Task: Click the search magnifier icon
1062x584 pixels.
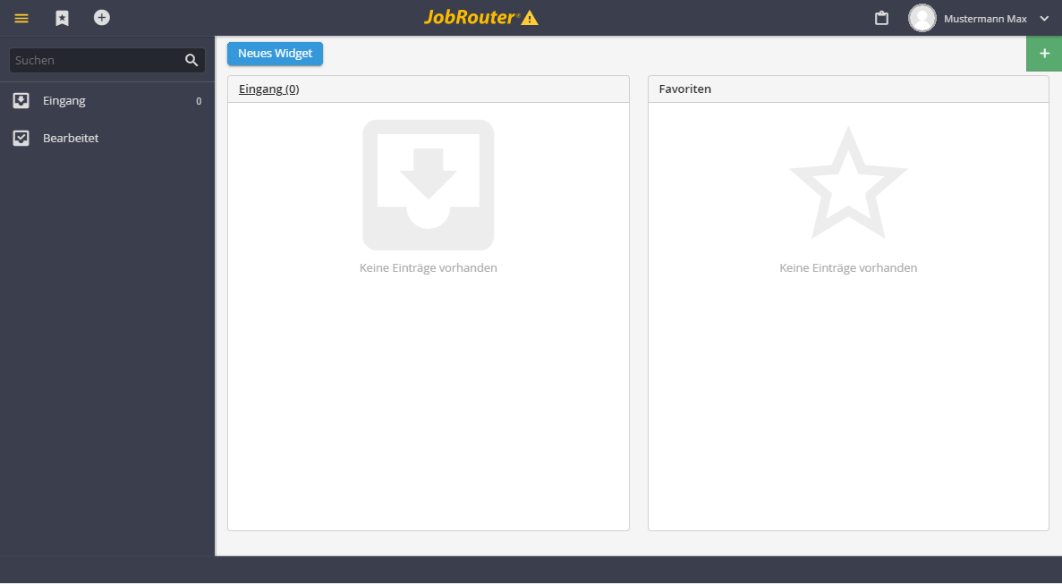Action: tap(191, 60)
